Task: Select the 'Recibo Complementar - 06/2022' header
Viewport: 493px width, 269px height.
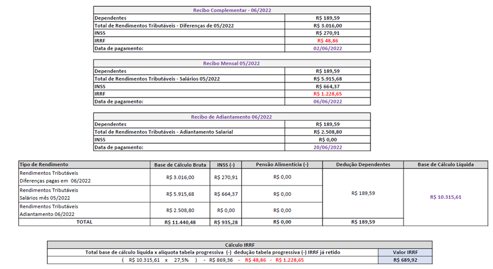Action: pyautogui.click(x=232, y=10)
